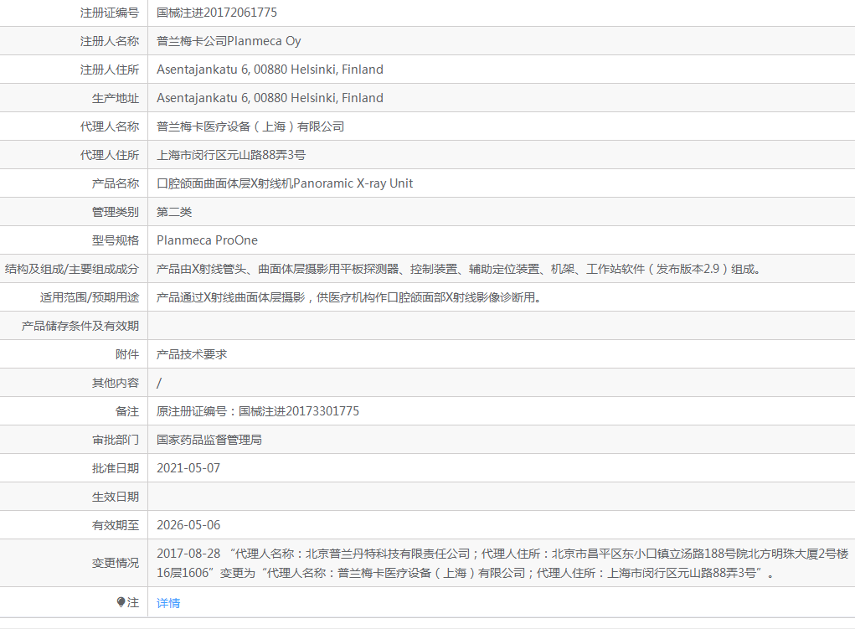Click the 注册人名称 label
855x629 pixels.
click(x=110, y=41)
